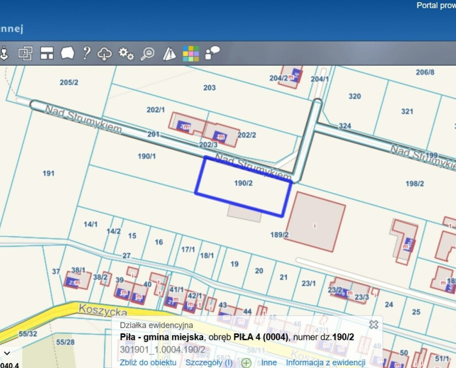Open the colorful grid palette
The image size is (456, 368).
click(191, 53)
